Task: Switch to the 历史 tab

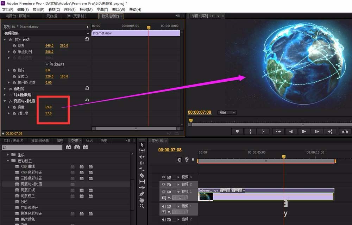Action: coord(103,140)
